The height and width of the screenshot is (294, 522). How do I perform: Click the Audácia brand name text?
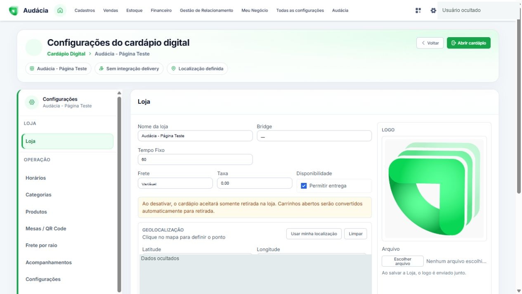pos(35,10)
